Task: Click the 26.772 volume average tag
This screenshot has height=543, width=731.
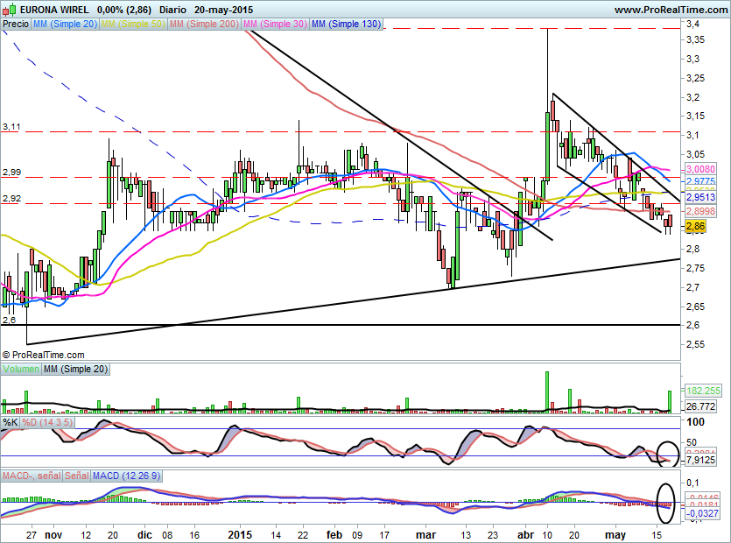Action: coord(700,406)
